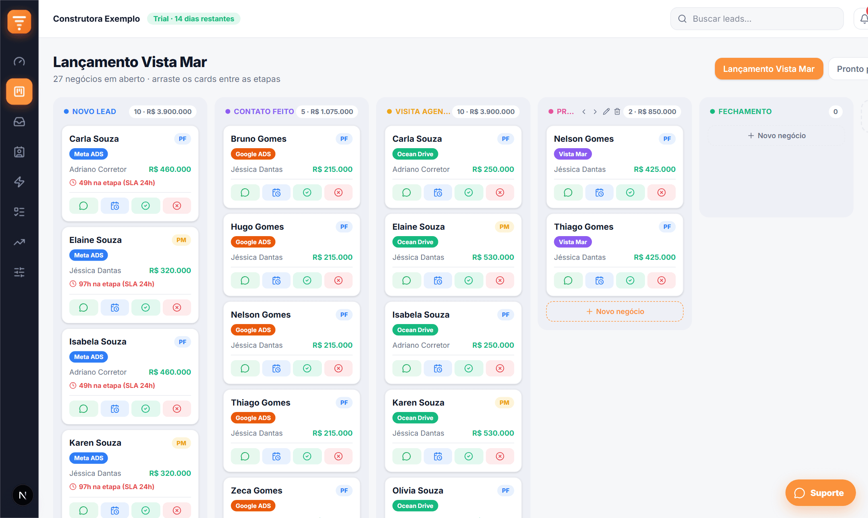Click the Ocean Drive tag on Olívia Souza
The height and width of the screenshot is (518, 868).
point(415,506)
